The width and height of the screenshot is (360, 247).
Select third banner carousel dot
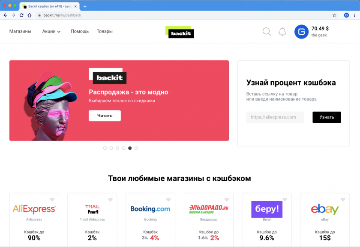click(x=117, y=148)
